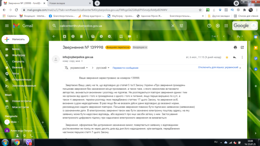Open target language dropdown русский
This screenshot has height=146, width=260.
click(x=103, y=68)
